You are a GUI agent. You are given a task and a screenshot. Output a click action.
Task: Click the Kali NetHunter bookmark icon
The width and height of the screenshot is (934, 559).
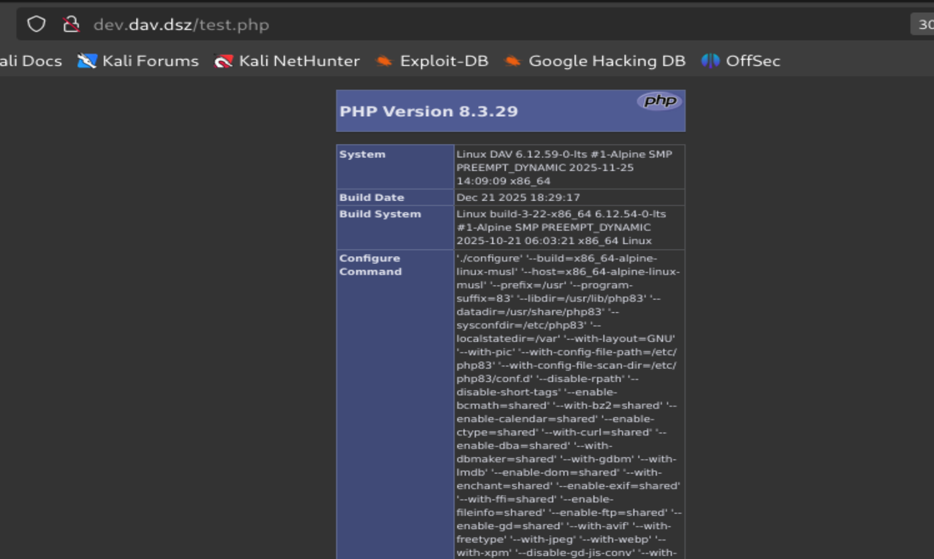point(223,61)
